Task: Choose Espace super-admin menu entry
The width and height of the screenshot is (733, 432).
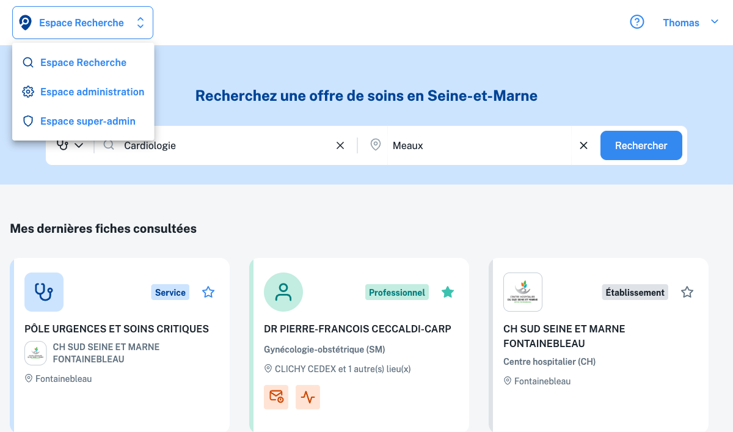Action: pyautogui.click(x=87, y=121)
